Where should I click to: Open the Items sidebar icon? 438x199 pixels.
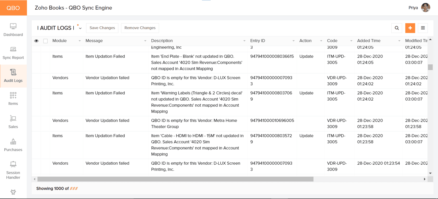13,95
